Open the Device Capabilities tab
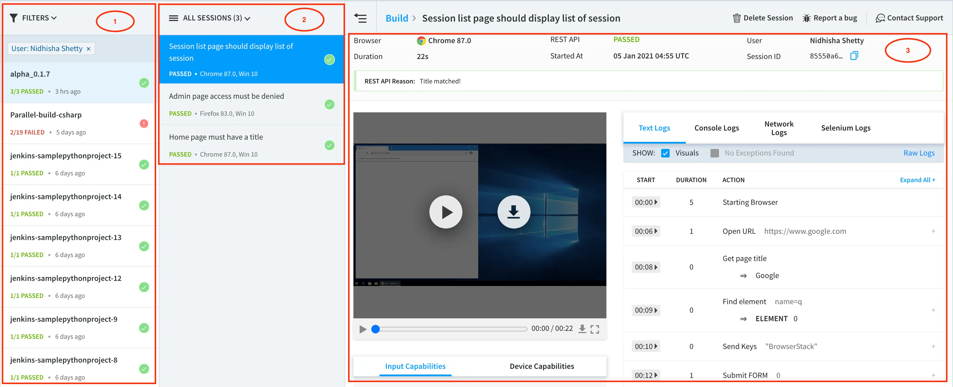 (x=542, y=366)
